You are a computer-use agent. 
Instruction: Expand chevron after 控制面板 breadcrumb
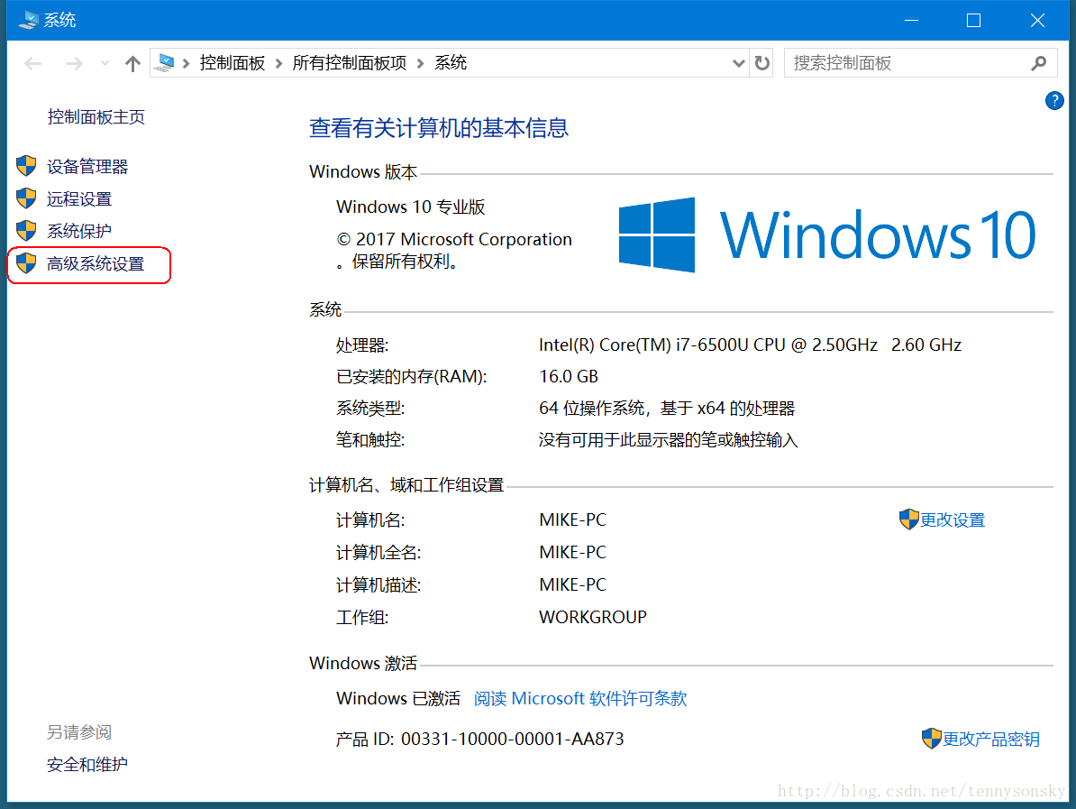coord(278,64)
